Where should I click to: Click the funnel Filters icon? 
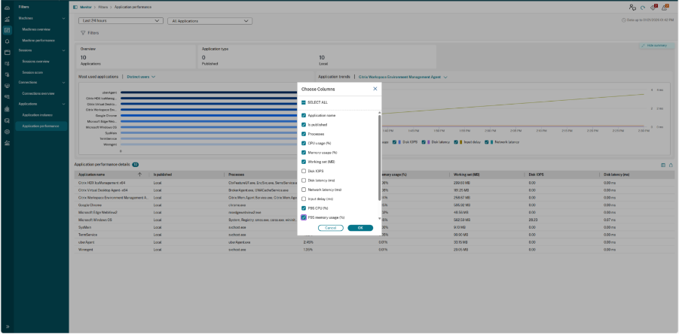[83, 33]
